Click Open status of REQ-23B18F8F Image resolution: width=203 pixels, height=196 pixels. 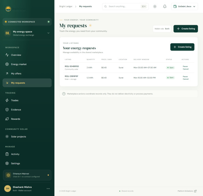[170, 78]
